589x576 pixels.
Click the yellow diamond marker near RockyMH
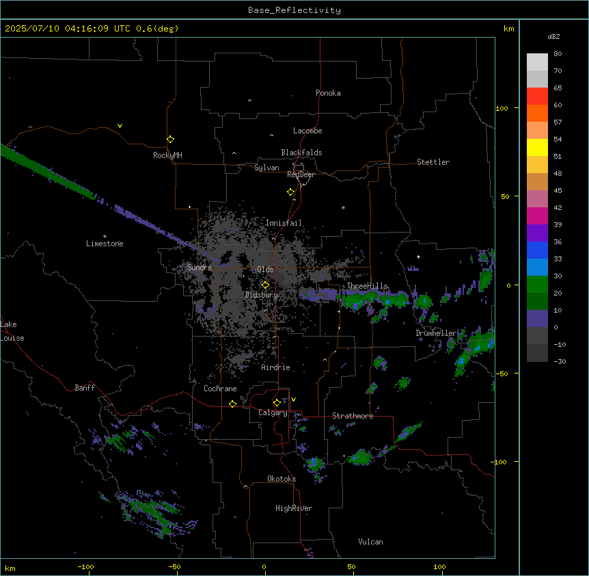[170, 140]
